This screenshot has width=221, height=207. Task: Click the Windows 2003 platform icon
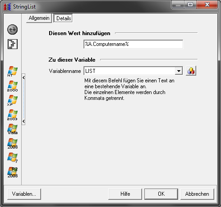tap(12, 115)
